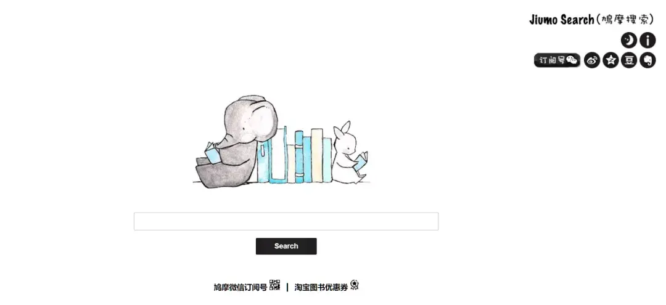Click the 鸠摩搜索 Chinese title text
The height and width of the screenshot is (305, 666).
click(x=625, y=20)
